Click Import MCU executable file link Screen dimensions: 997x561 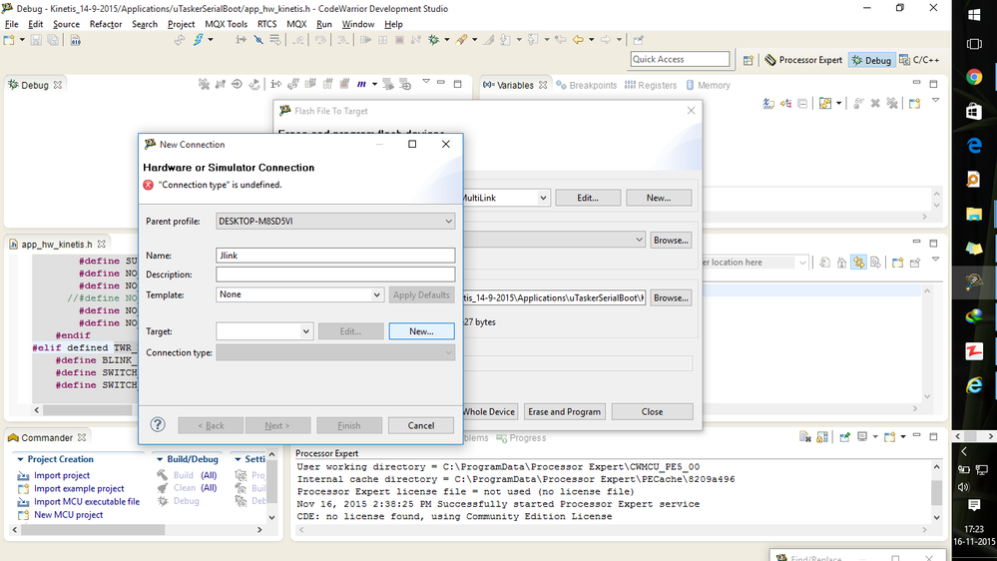87,502
